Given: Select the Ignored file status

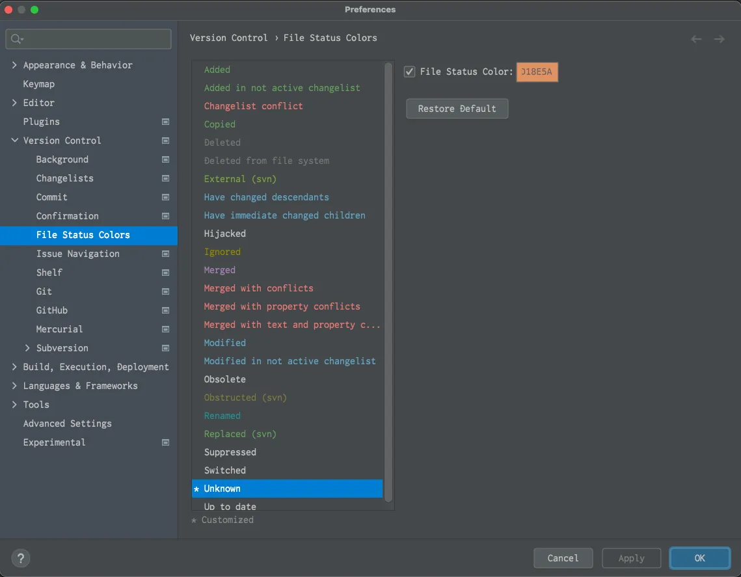Looking at the screenshot, I should pyautogui.click(x=222, y=252).
